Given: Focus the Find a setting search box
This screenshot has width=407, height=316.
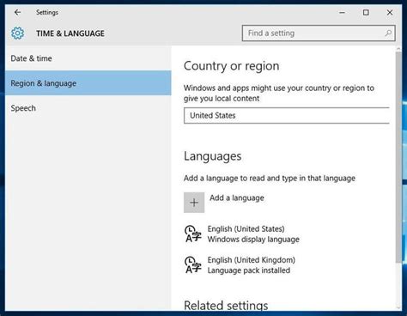Looking at the screenshot, I should [319, 33].
